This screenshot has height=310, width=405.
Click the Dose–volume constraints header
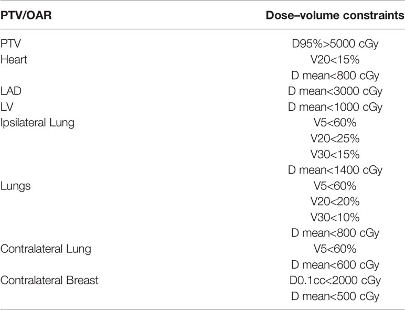(x=335, y=16)
